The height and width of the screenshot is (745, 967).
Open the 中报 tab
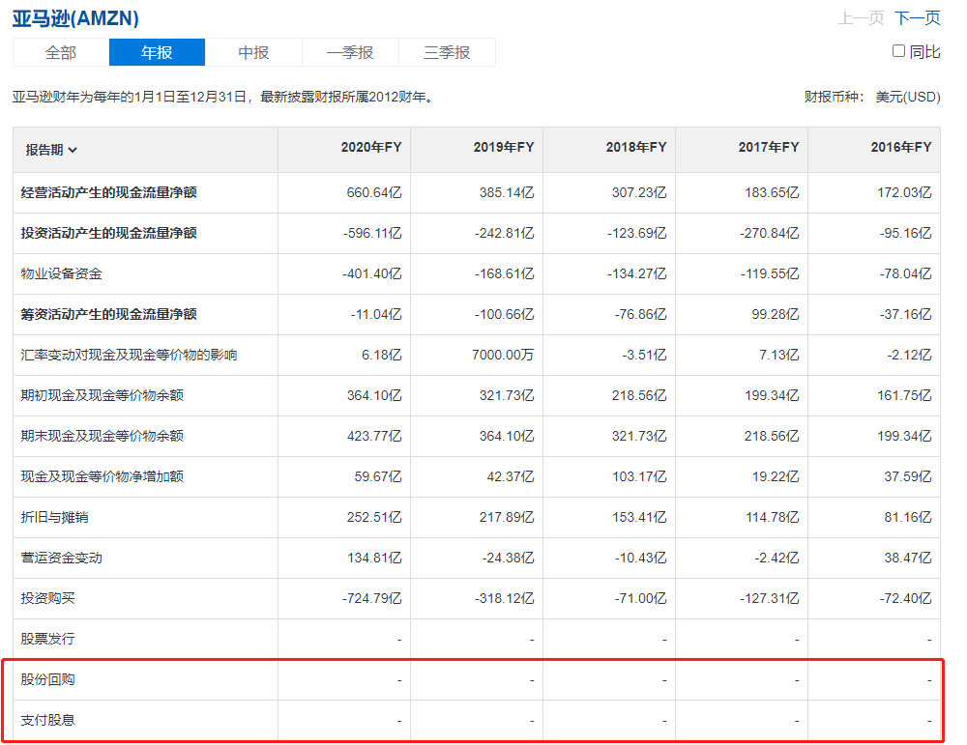click(253, 52)
